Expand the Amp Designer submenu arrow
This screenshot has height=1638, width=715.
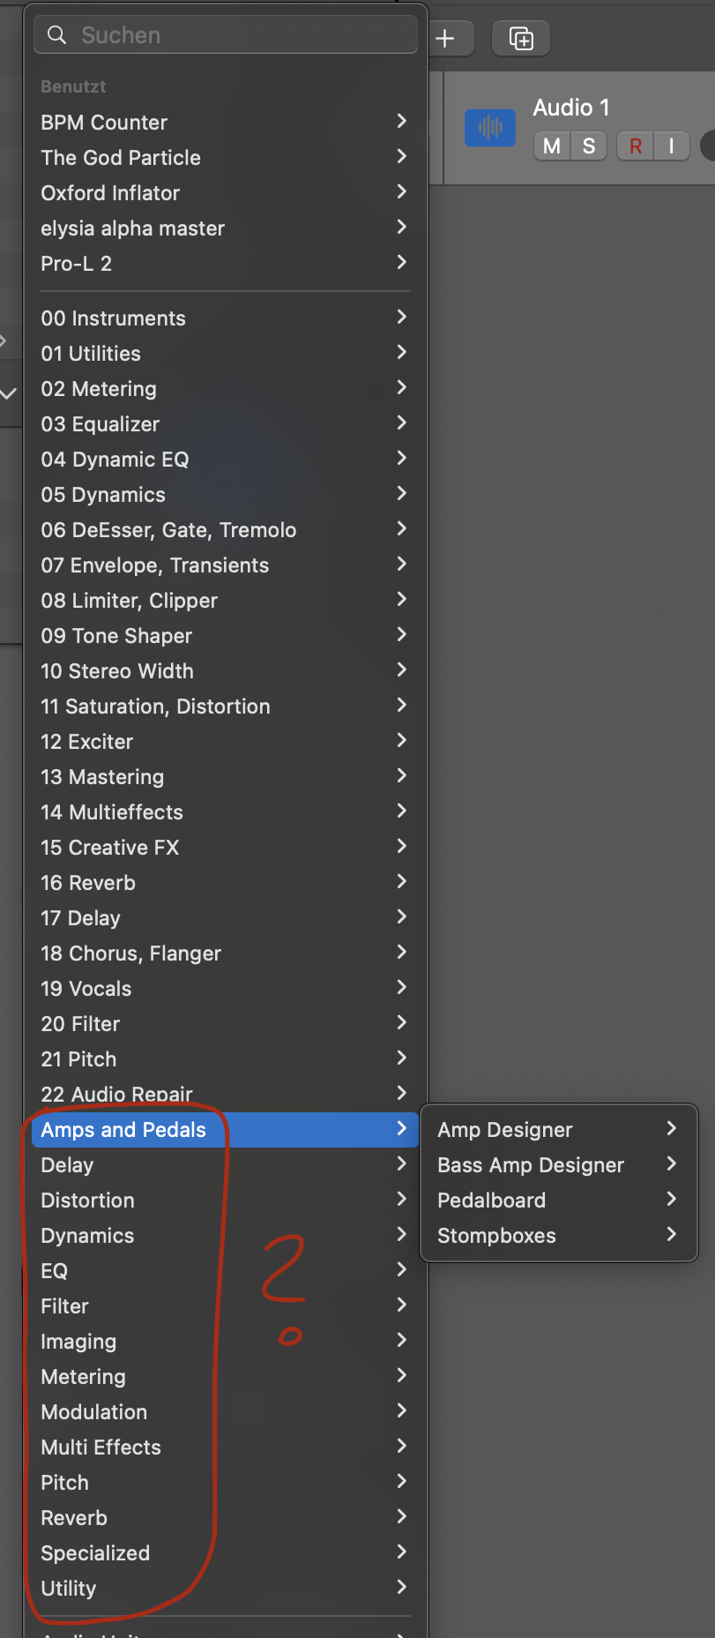pyautogui.click(x=672, y=1128)
